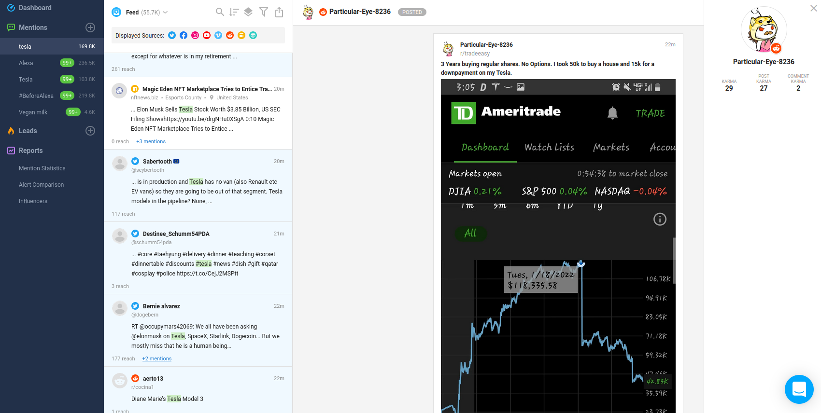Click the +2 mentions link
The image size is (821, 413).
pyautogui.click(x=157, y=358)
